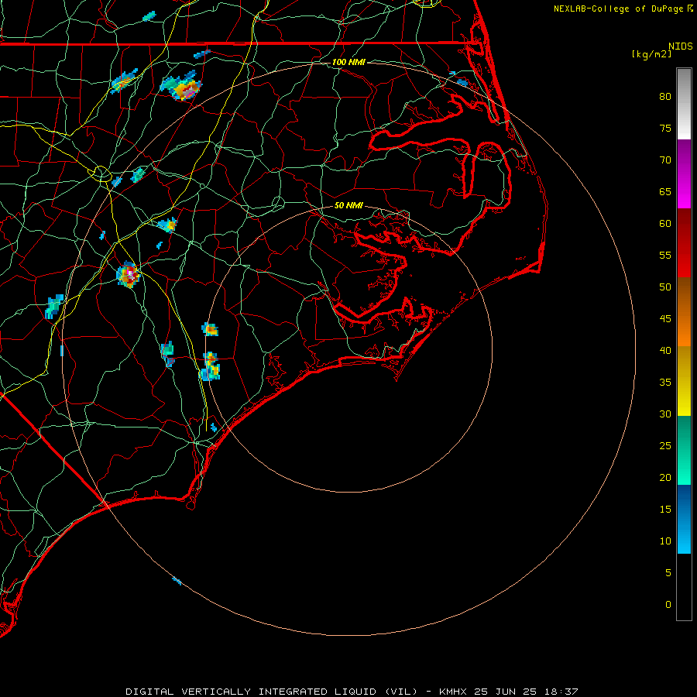Viewport: 697px width, 697px height.
Task: Click the 20 value on the color scale
Action: pyautogui.click(x=665, y=478)
